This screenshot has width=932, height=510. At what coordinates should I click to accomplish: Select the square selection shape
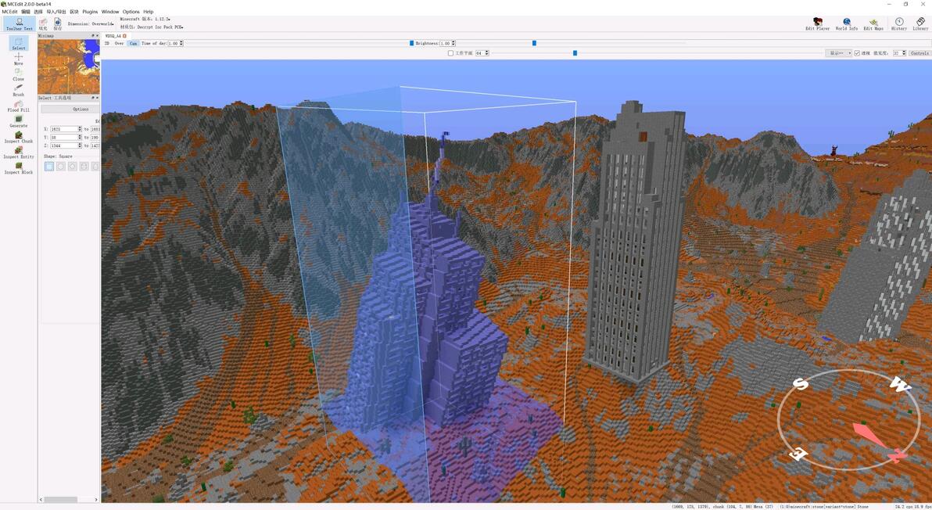point(49,167)
